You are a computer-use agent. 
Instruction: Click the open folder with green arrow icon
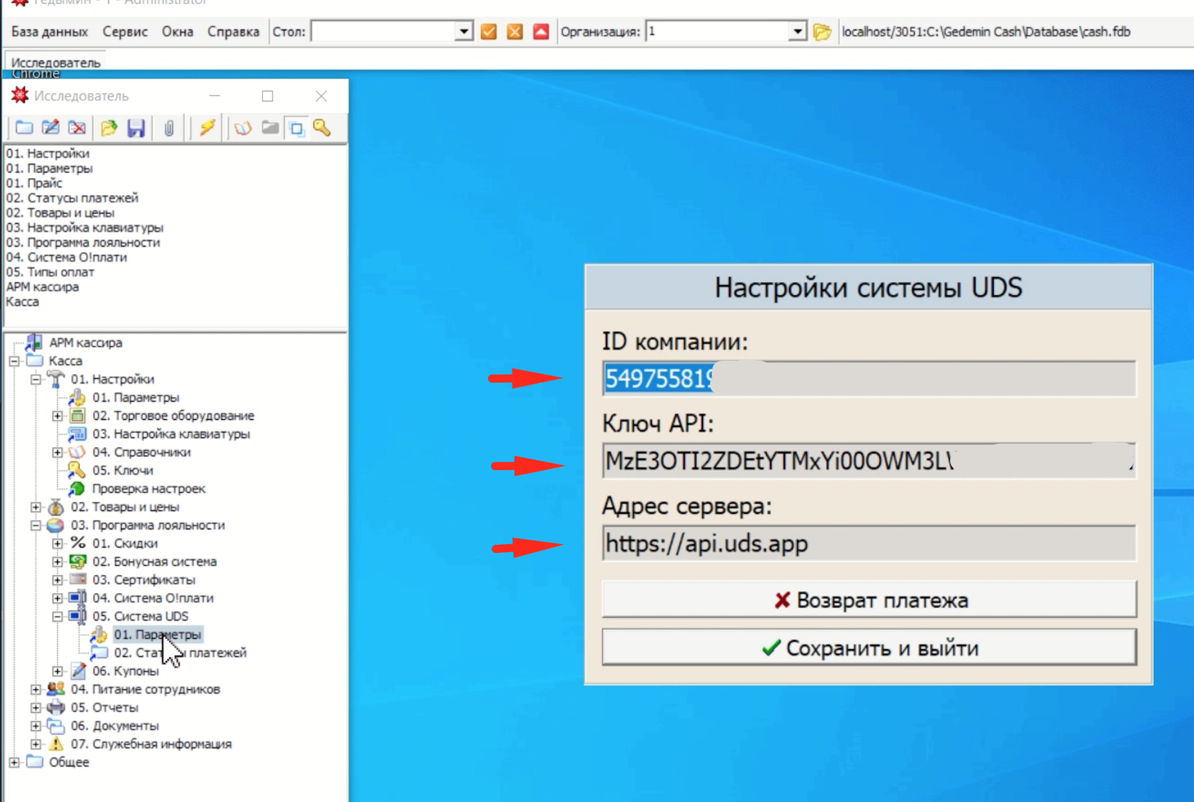pyautogui.click(x=109, y=128)
